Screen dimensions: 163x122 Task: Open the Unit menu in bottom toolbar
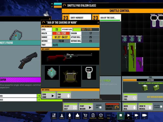tap(70, 116)
